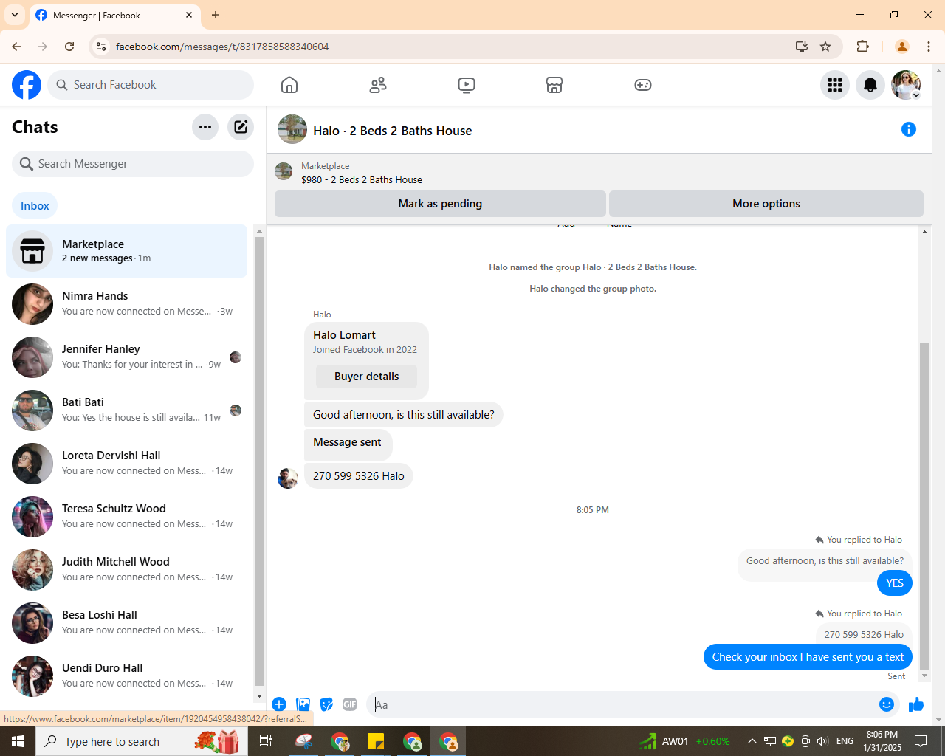The width and height of the screenshot is (945, 756).
Task: Click the Halo · 2 Beds 2 Baths House title
Action: pos(392,131)
